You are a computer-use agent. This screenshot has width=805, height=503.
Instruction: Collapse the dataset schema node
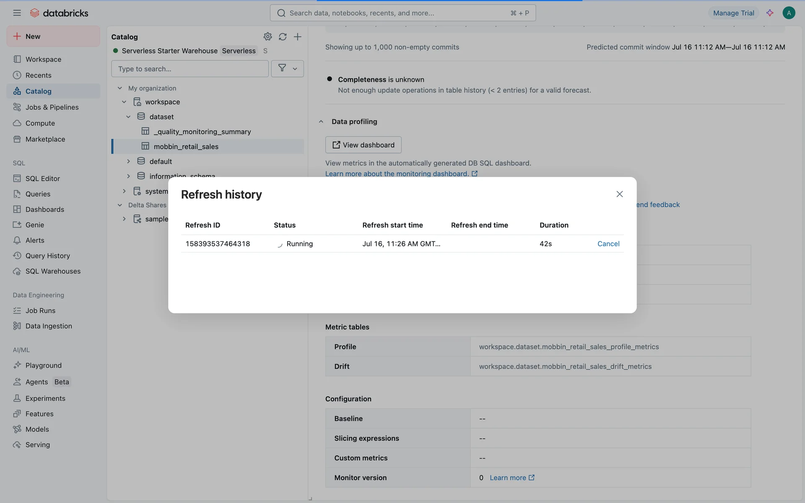pos(128,117)
